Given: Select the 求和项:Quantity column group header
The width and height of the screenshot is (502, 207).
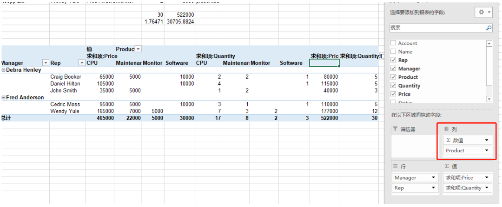Looking at the screenshot, I should point(216,56).
